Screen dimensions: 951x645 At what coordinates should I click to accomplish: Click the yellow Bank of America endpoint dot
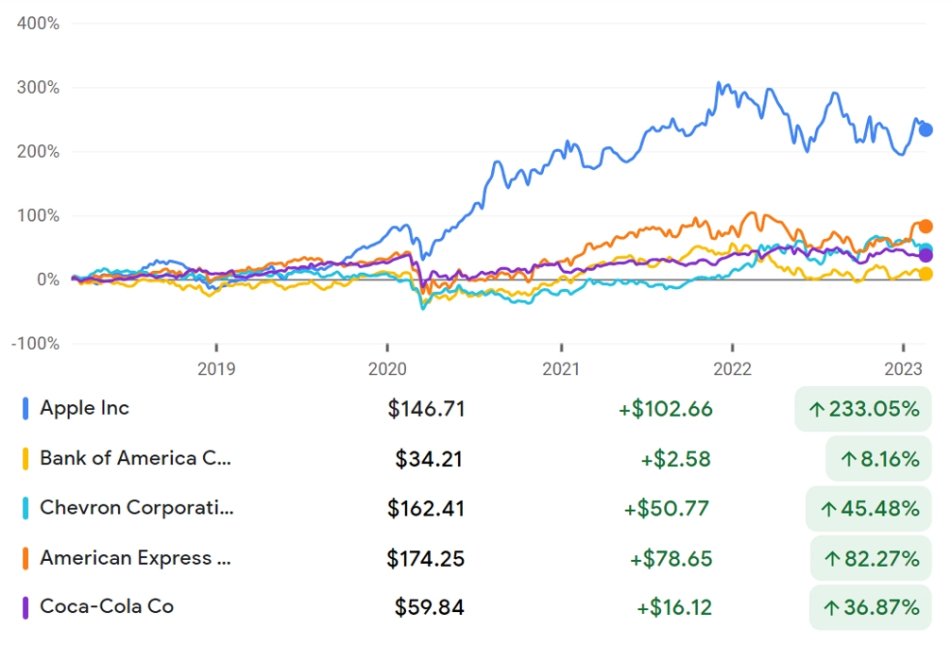tap(926, 274)
